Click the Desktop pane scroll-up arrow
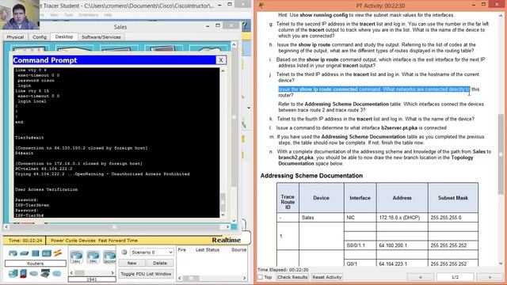The image size is (507, 285). coord(234,44)
